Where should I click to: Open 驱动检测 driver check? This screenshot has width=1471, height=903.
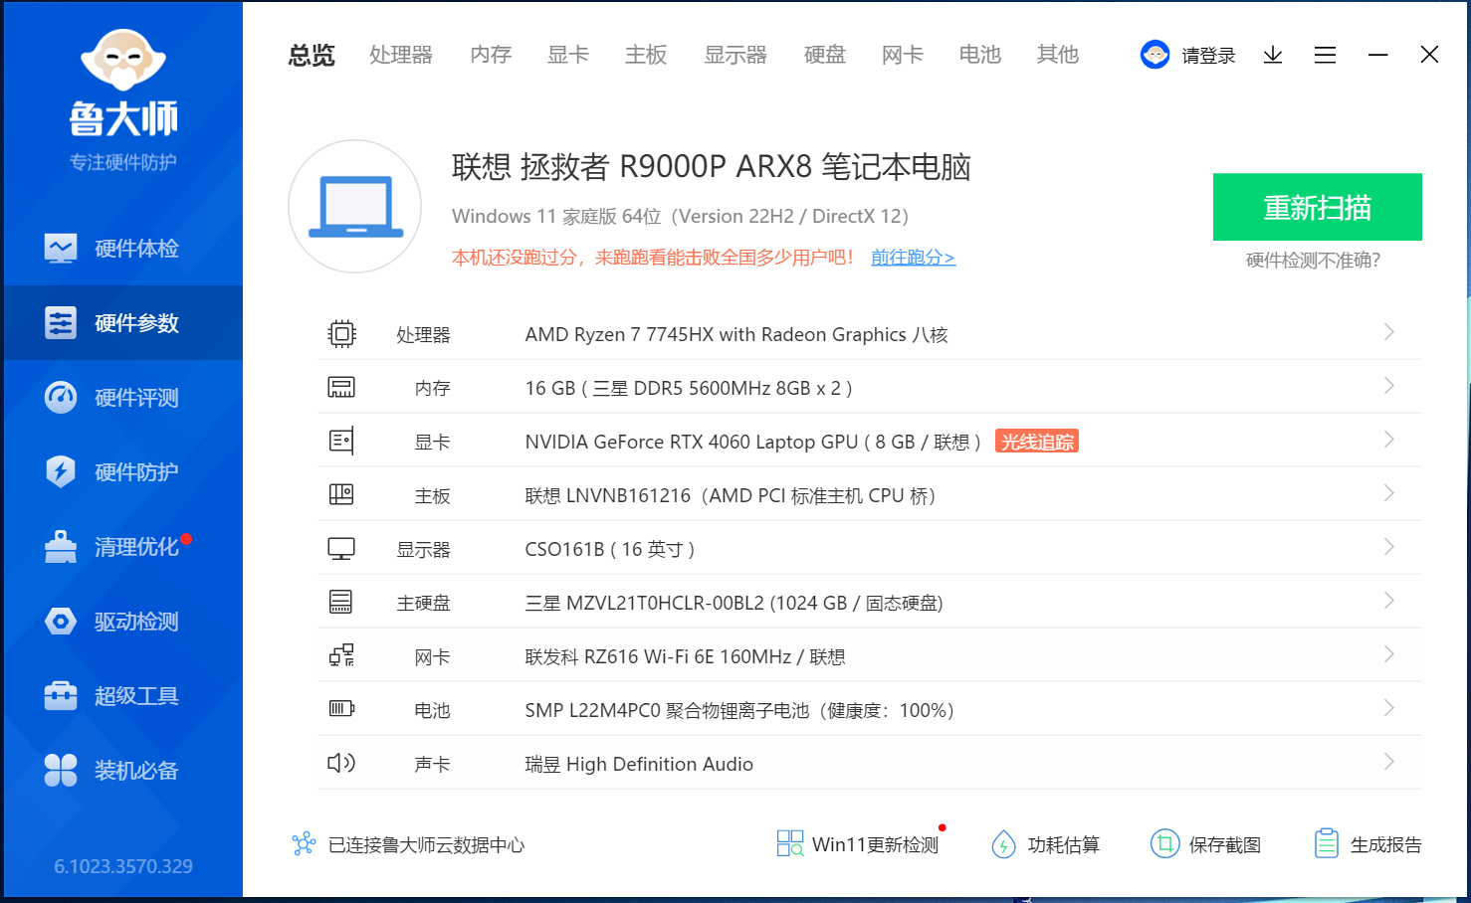122,621
